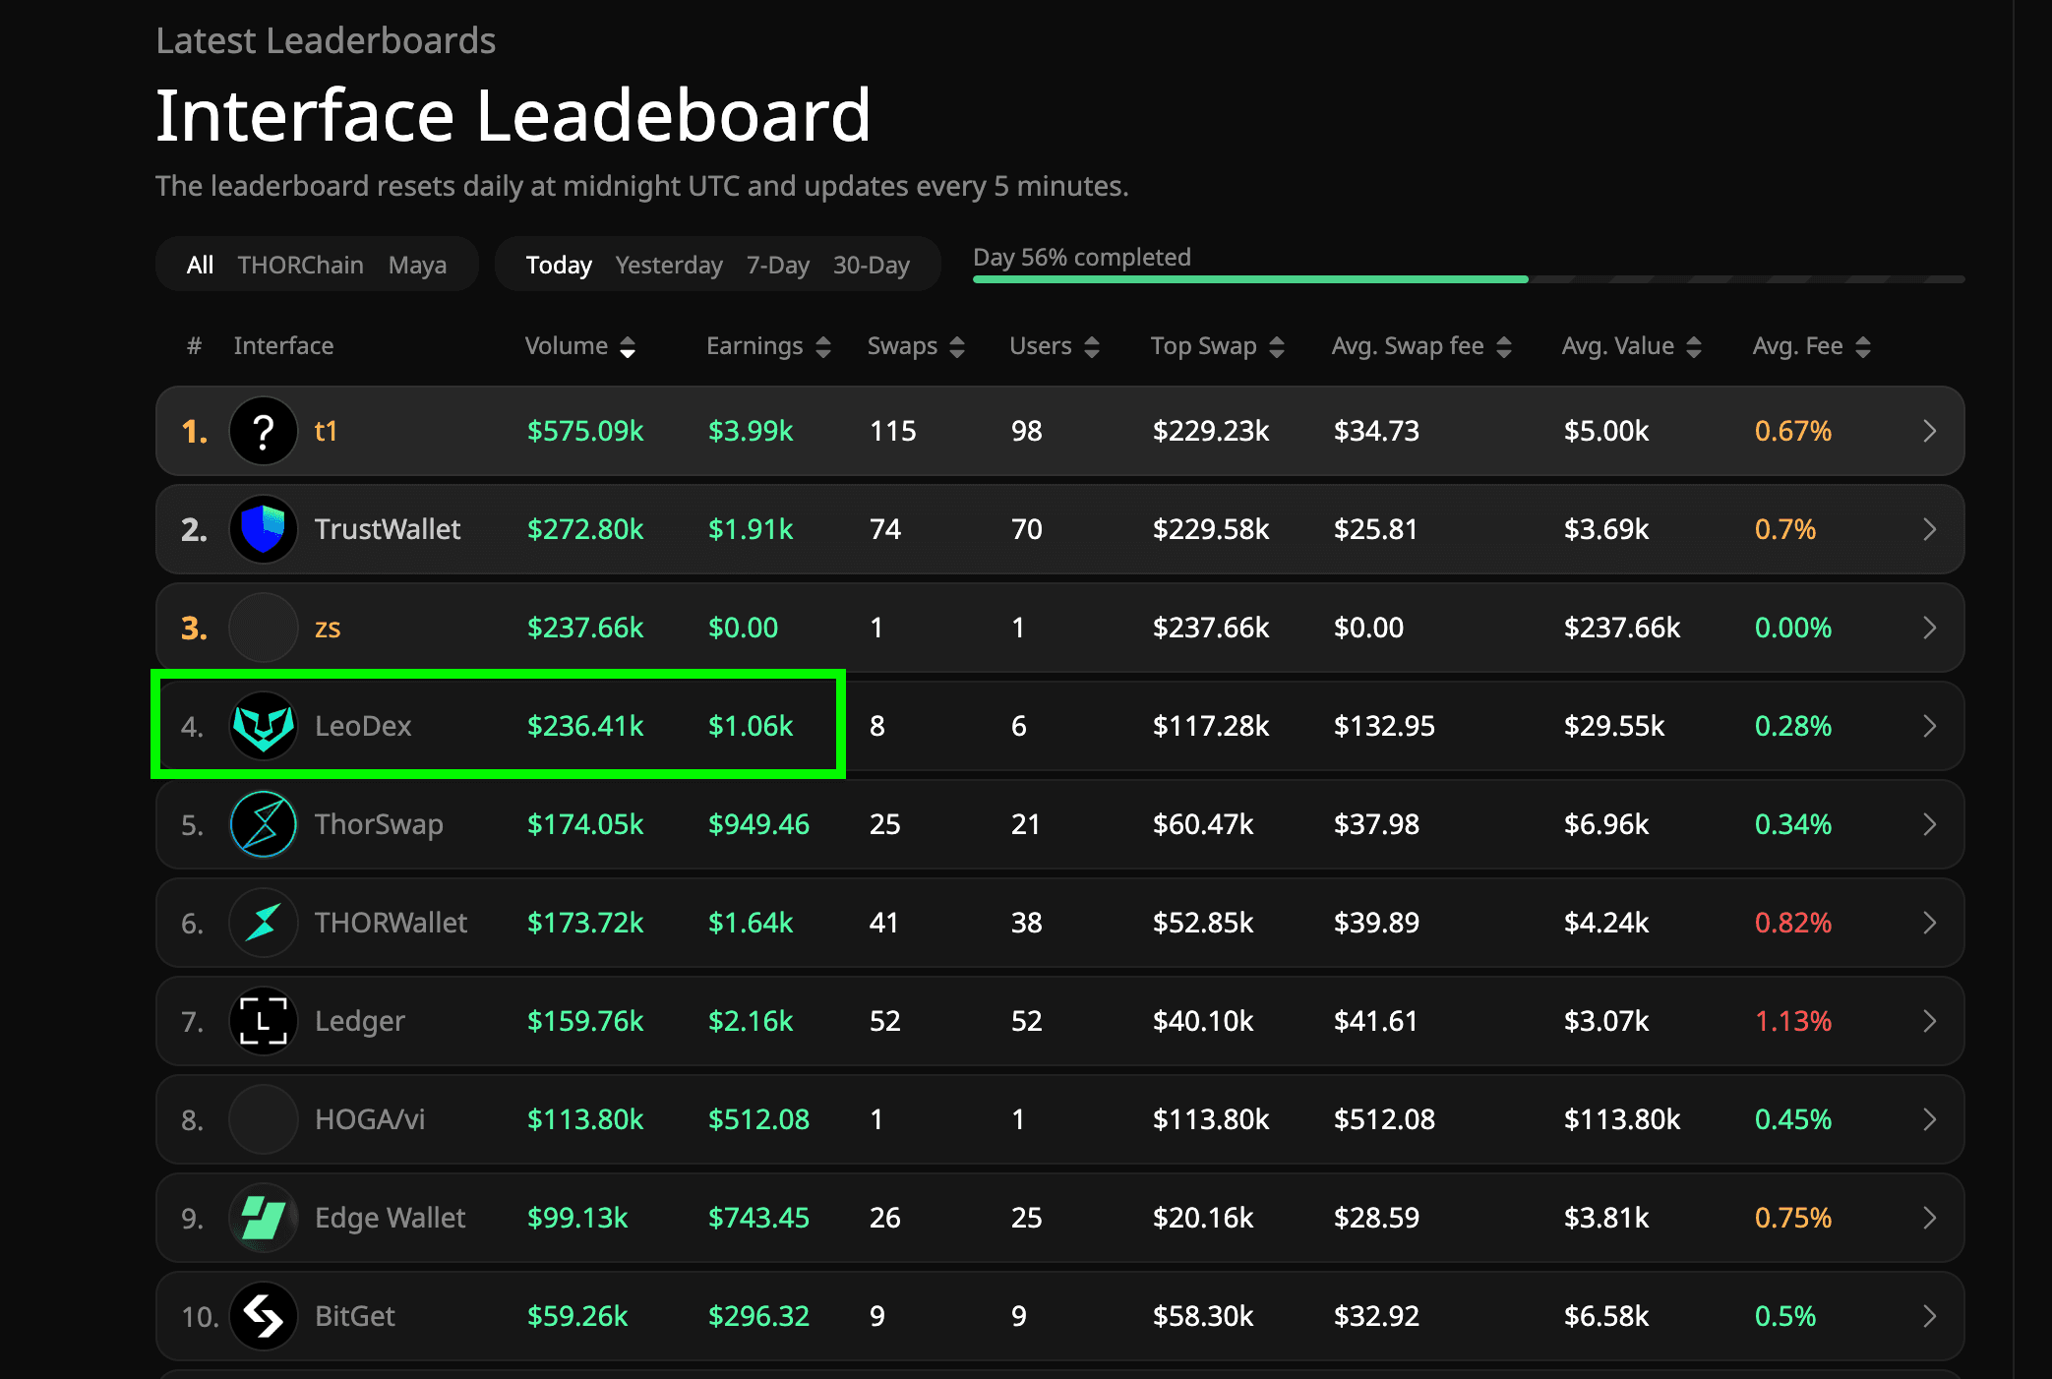The height and width of the screenshot is (1379, 2052).
Task: Click ThorSwap earnings $949.46
Action: pos(758,824)
